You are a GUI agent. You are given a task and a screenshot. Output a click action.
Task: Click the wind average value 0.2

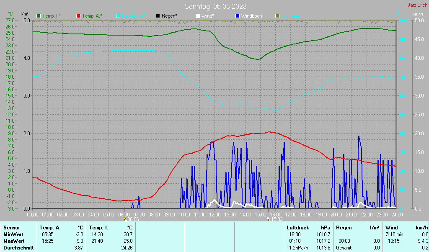point(425,248)
